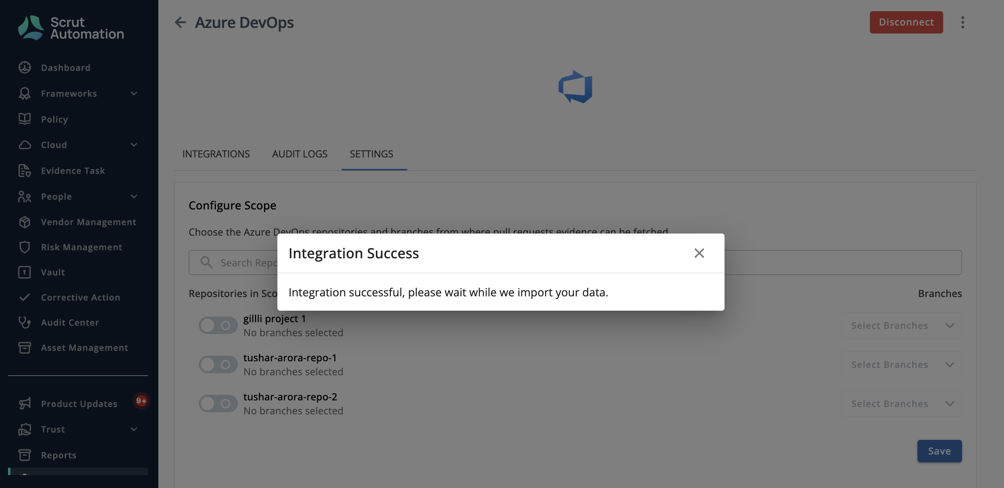Open Select Branches for tushar-arora-repo-1
This screenshot has width=1004, height=488.
pyautogui.click(x=902, y=364)
